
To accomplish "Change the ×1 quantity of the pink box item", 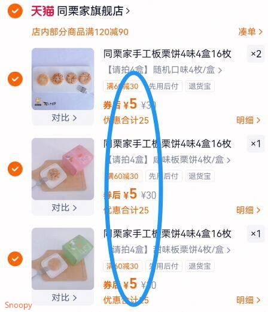I will coord(256,143).
